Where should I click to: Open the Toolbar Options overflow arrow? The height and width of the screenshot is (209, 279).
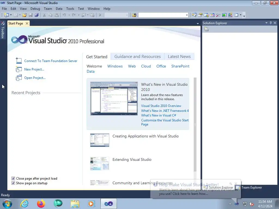pyautogui.click(x=244, y=16)
